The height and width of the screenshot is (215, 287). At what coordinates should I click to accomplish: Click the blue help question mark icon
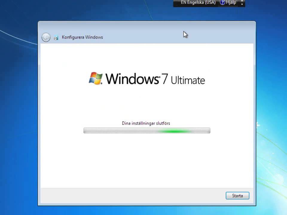(x=222, y=3)
